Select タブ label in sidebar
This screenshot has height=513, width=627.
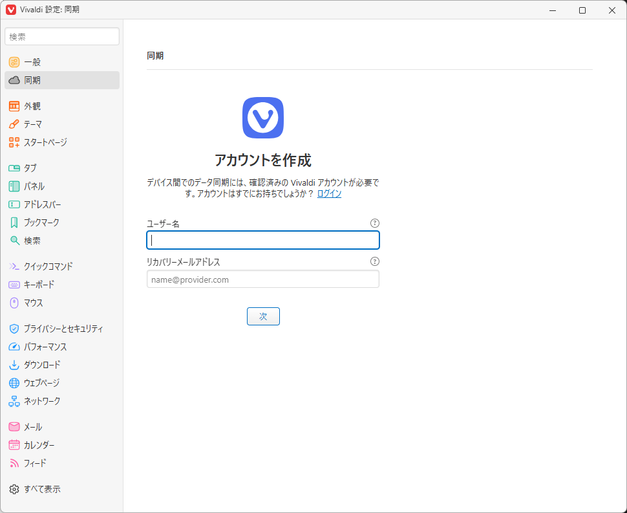(30, 168)
